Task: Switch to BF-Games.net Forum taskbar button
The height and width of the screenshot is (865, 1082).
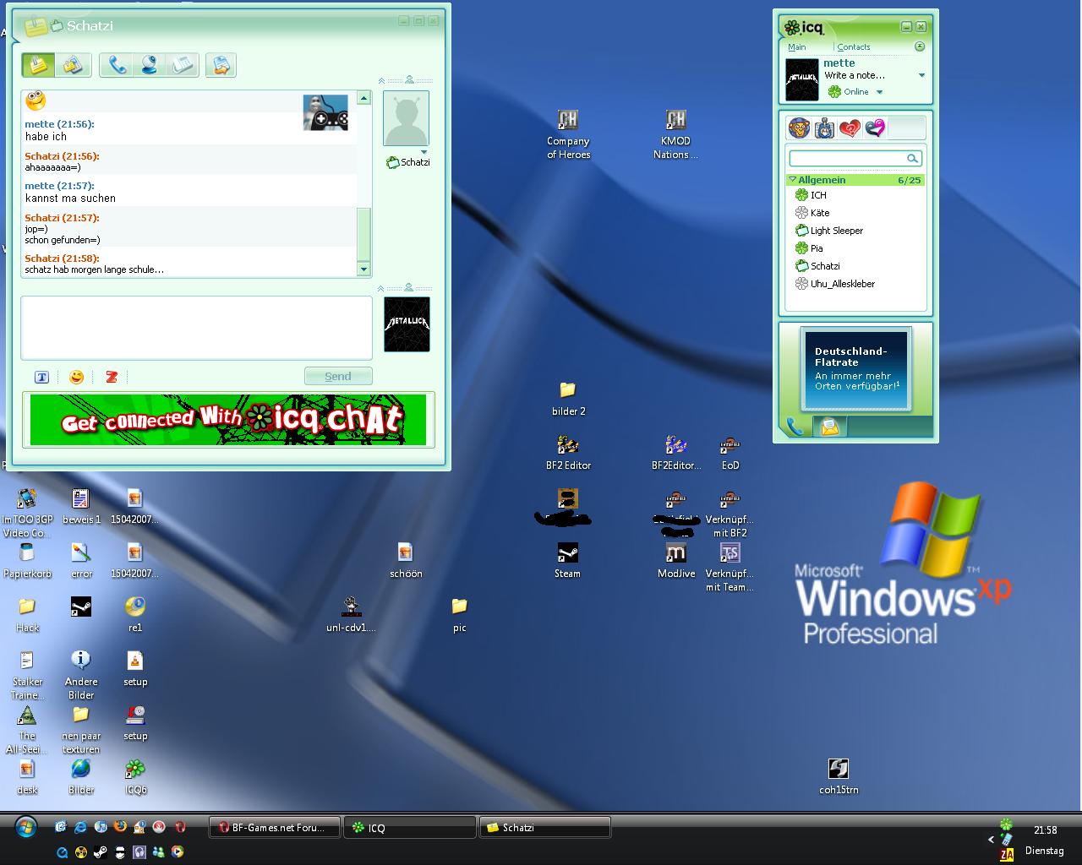Action: 274,828
